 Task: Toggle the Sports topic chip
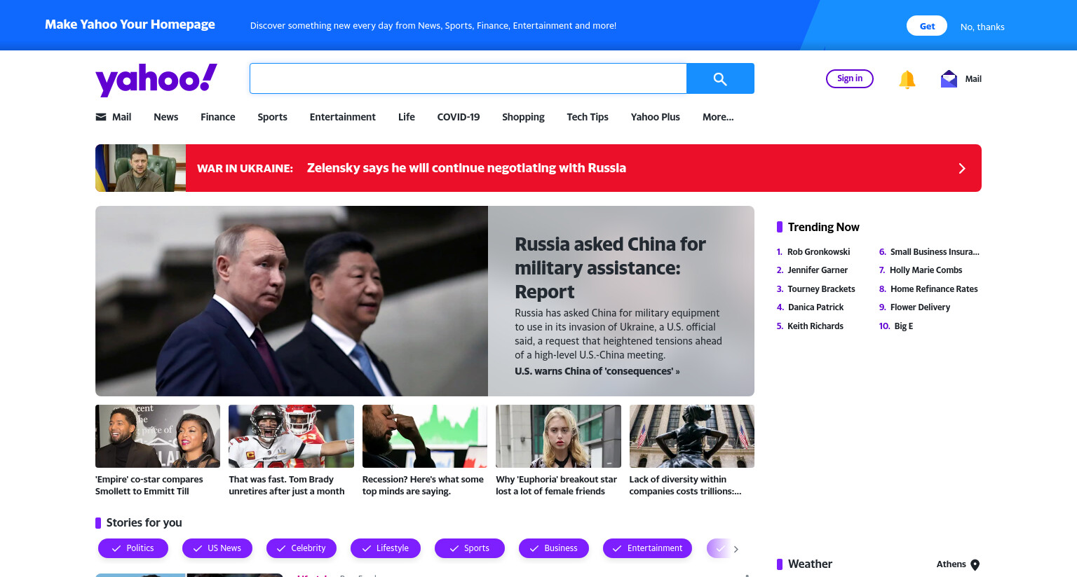coord(470,548)
